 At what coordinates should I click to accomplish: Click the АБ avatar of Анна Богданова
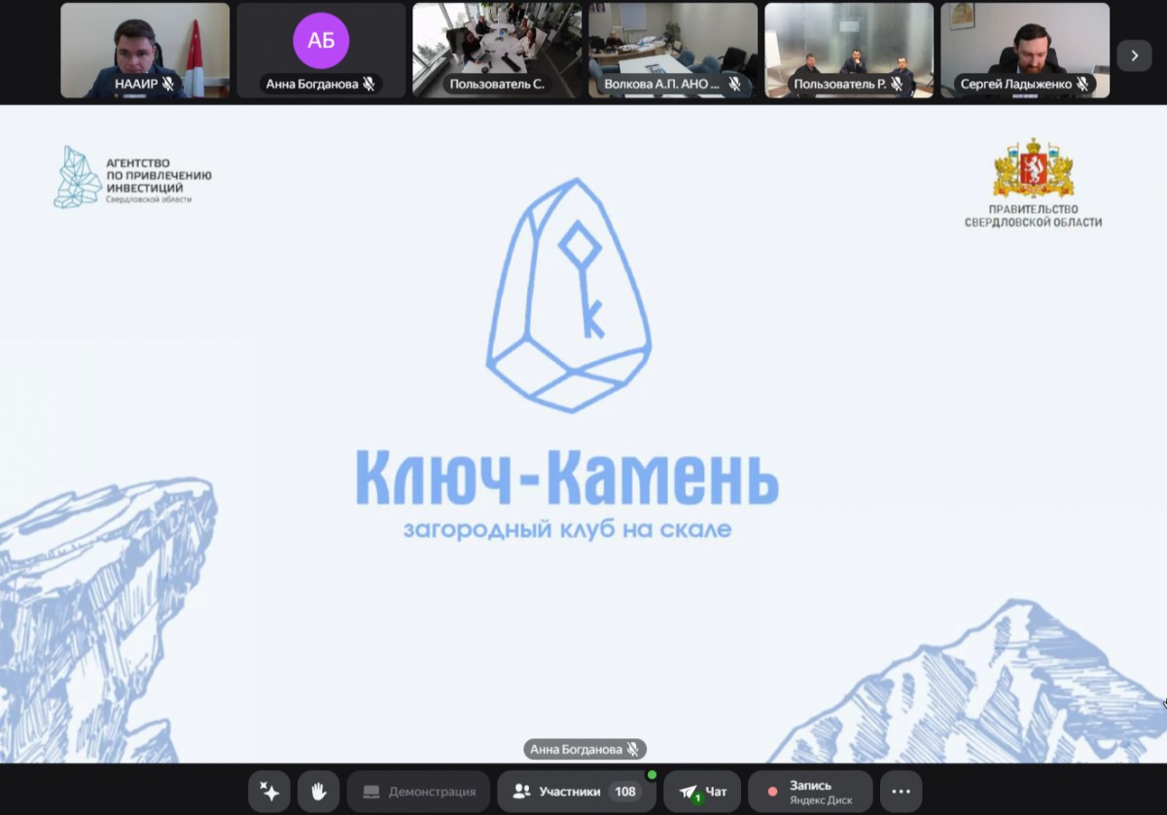pyautogui.click(x=321, y=41)
